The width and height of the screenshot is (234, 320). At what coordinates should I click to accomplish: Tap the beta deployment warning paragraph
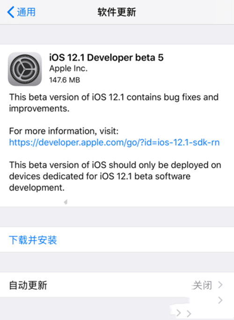[x=115, y=176]
